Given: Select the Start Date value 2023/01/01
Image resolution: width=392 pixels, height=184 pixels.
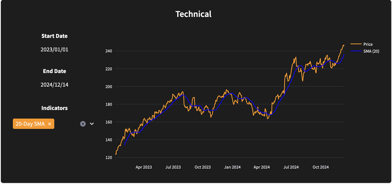Looking at the screenshot, I should click(x=55, y=50).
